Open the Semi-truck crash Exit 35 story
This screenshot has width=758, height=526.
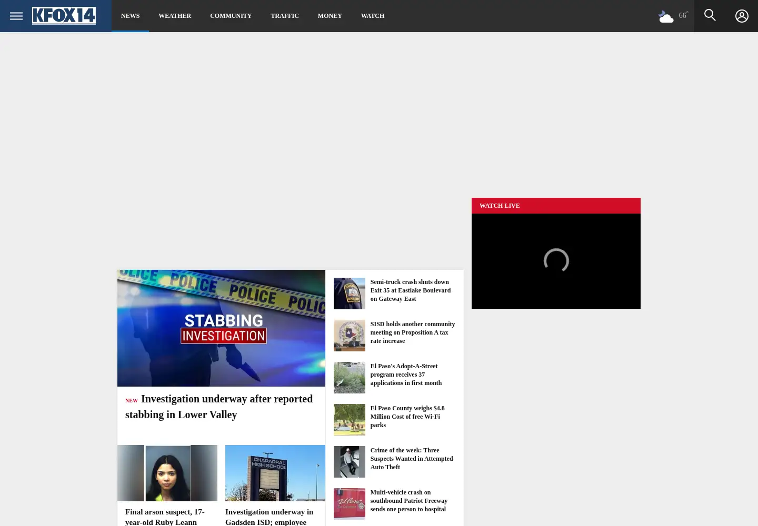pos(412,290)
